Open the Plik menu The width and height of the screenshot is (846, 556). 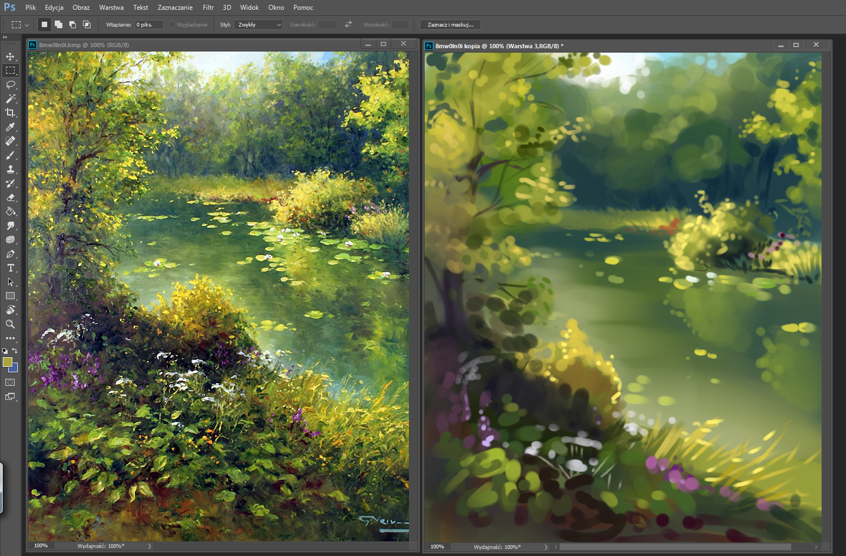[30, 8]
